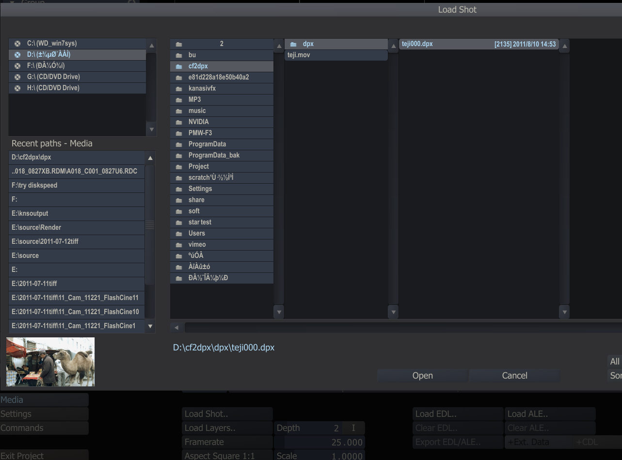Choose recent path E:\source\Render
622x460 pixels.
coord(36,227)
